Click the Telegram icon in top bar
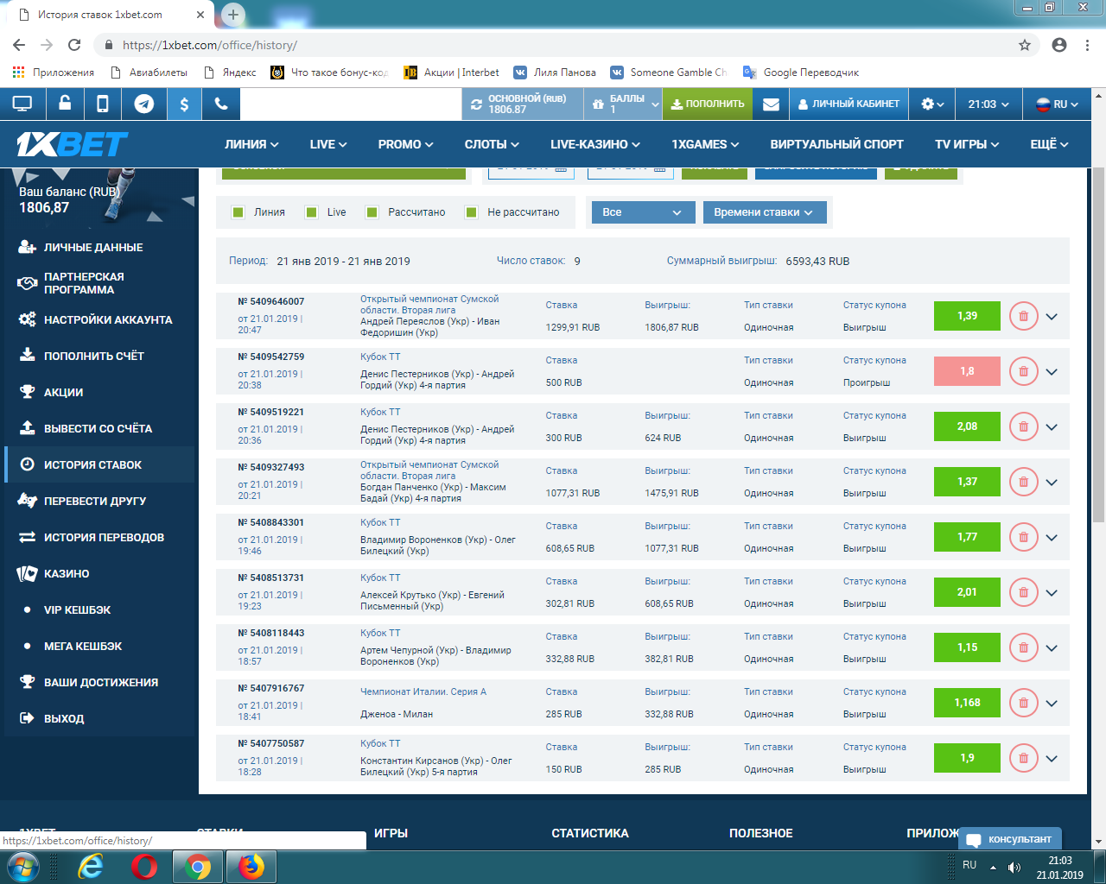The width and height of the screenshot is (1106, 884). click(x=144, y=104)
